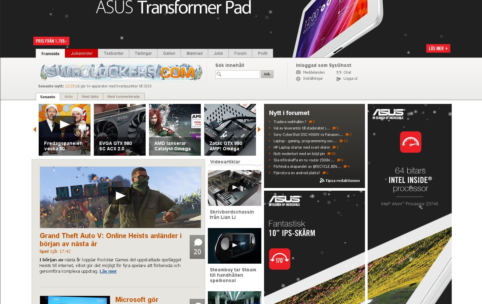Play the Fredagspanelen vecka 50 video
The width and height of the screenshot is (482, 304).
coord(65,124)
